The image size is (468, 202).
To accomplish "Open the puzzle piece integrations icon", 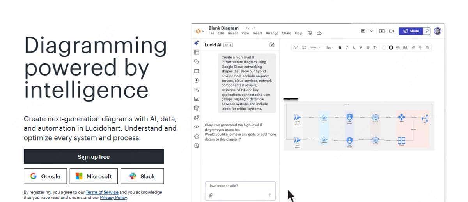I will (x=197, y=136).
